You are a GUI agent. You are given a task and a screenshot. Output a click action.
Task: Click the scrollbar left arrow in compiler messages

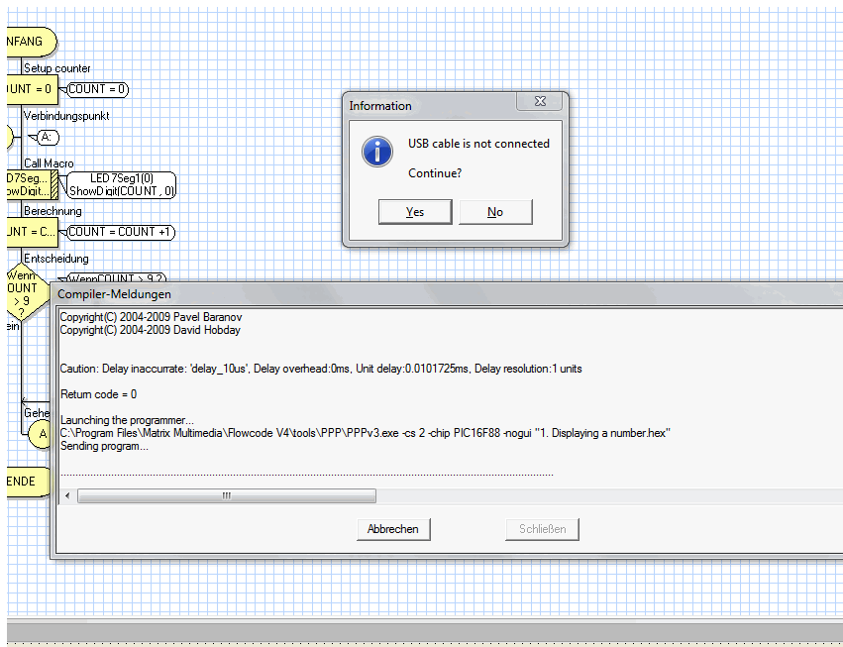[67, 495]
